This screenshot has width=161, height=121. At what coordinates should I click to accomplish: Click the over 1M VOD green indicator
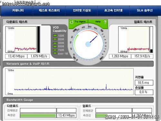click(55, 53)
